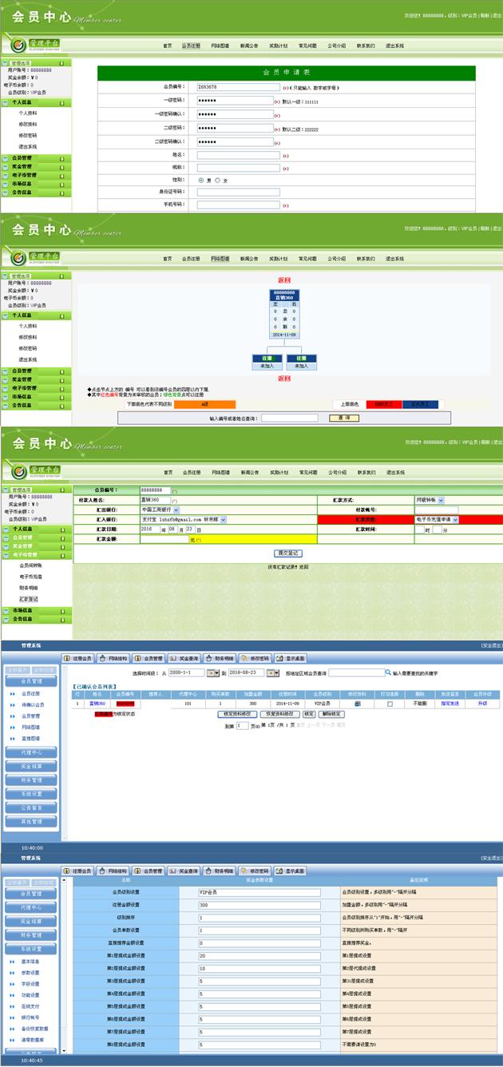Click the 提交登记 submit button
Viewport: 503px width, 1067px height.
[x=287, y=553]
